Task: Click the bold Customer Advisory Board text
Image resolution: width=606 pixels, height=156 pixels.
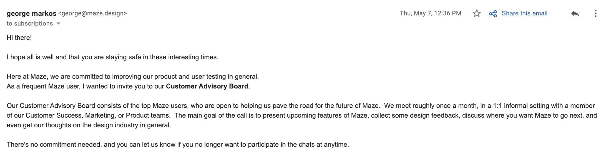Action: tap(207, 86)
